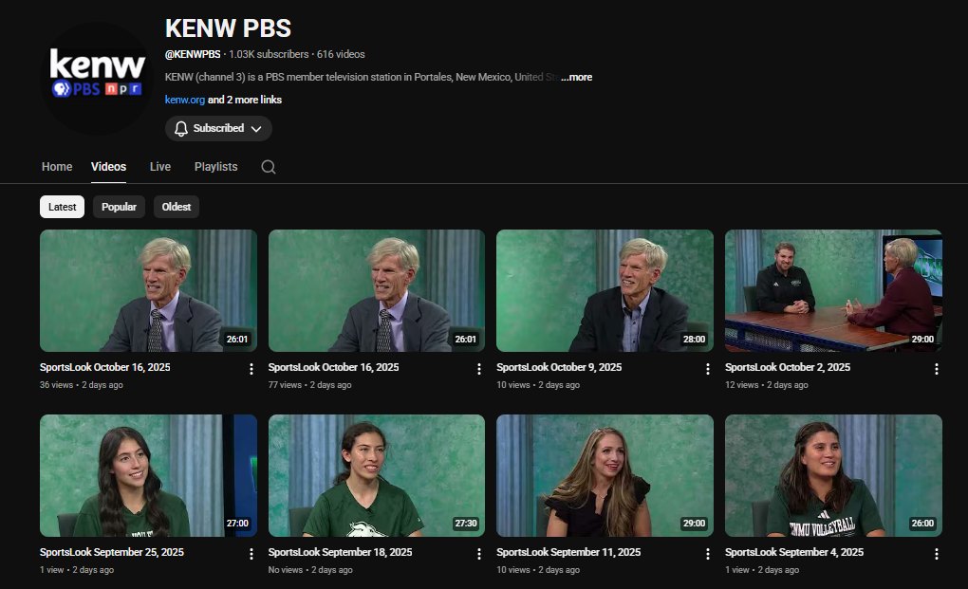The width and height of the screenshot is (968, 589).
Task: Open three-dot menu for SportsLook September 18, 2025
Action: (479, 554)
